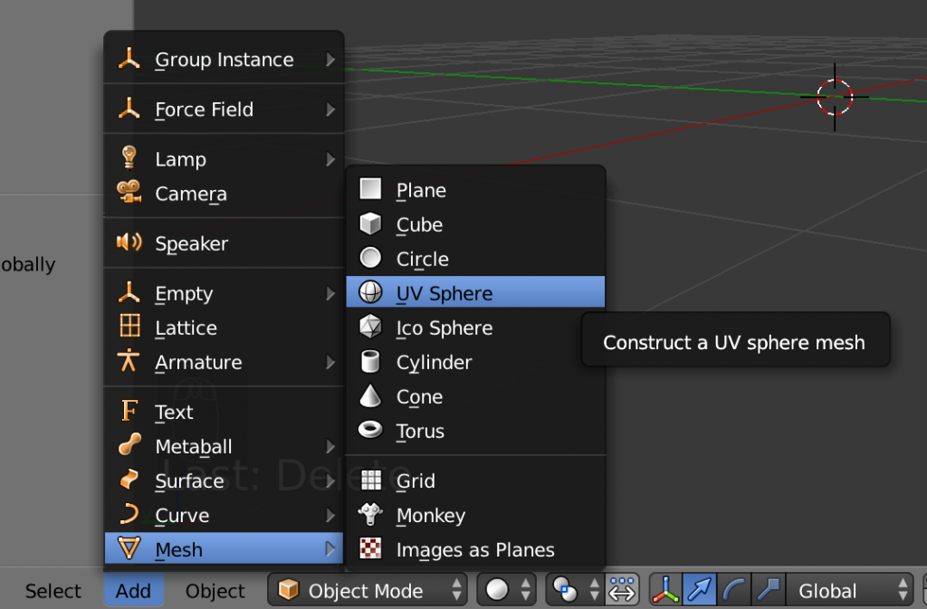Click the Text object F icon
The image size is (927, 609).
pyautogui.click(x=129, y=411)
